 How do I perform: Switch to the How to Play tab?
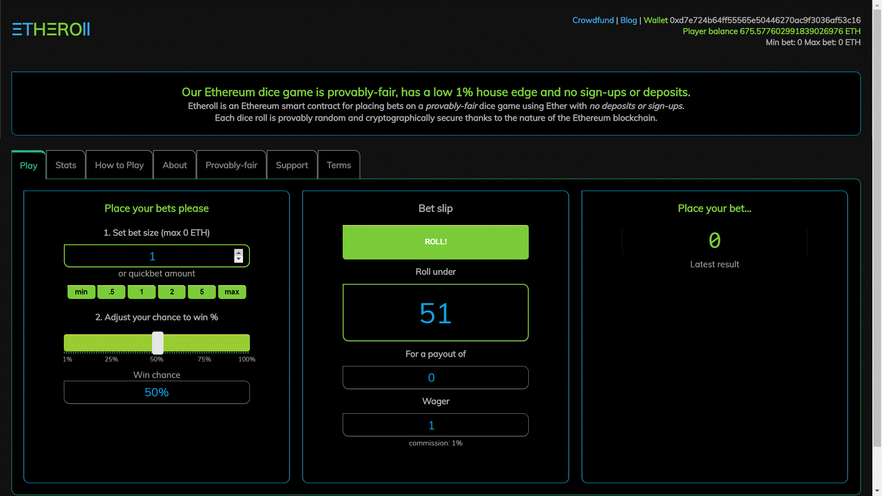pos(119,165)
